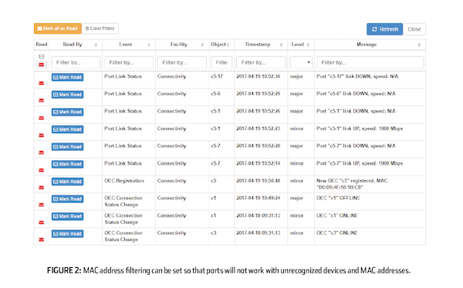This screenshot has width=463, height=288.
Task: Click the message OEC "c3" ONLINE
Action: (337, 233)
